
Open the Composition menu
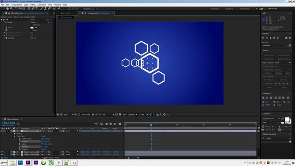[17, 5]
